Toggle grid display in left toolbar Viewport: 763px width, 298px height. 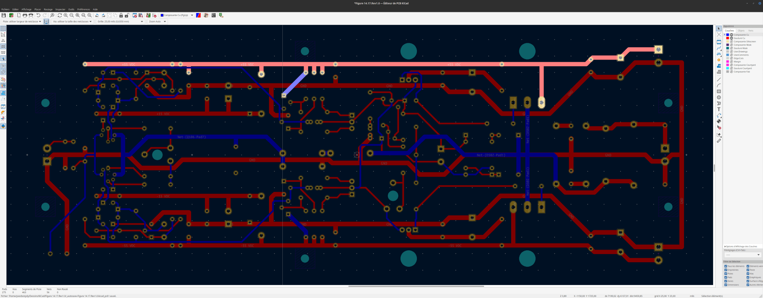[3, 29]
